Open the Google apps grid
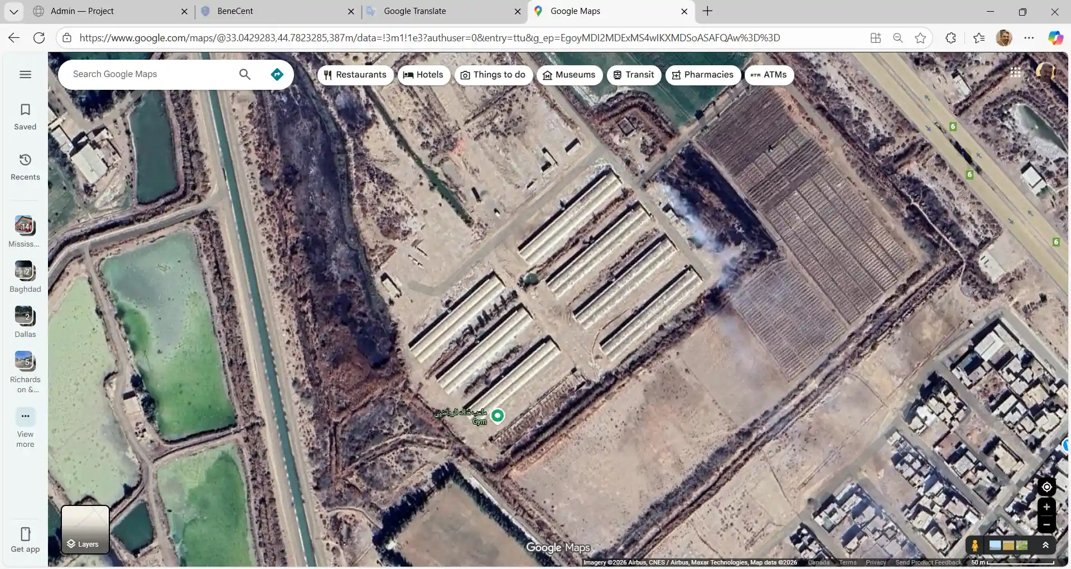Screen dimensions: 1071x569 [1015, 73]
